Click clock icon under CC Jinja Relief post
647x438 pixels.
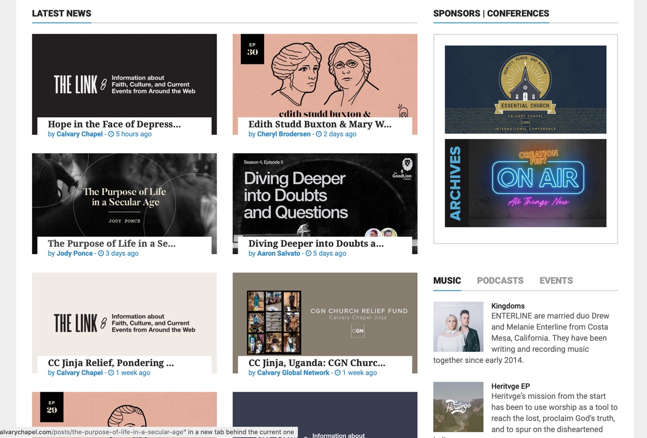click(x=111, y=373)
